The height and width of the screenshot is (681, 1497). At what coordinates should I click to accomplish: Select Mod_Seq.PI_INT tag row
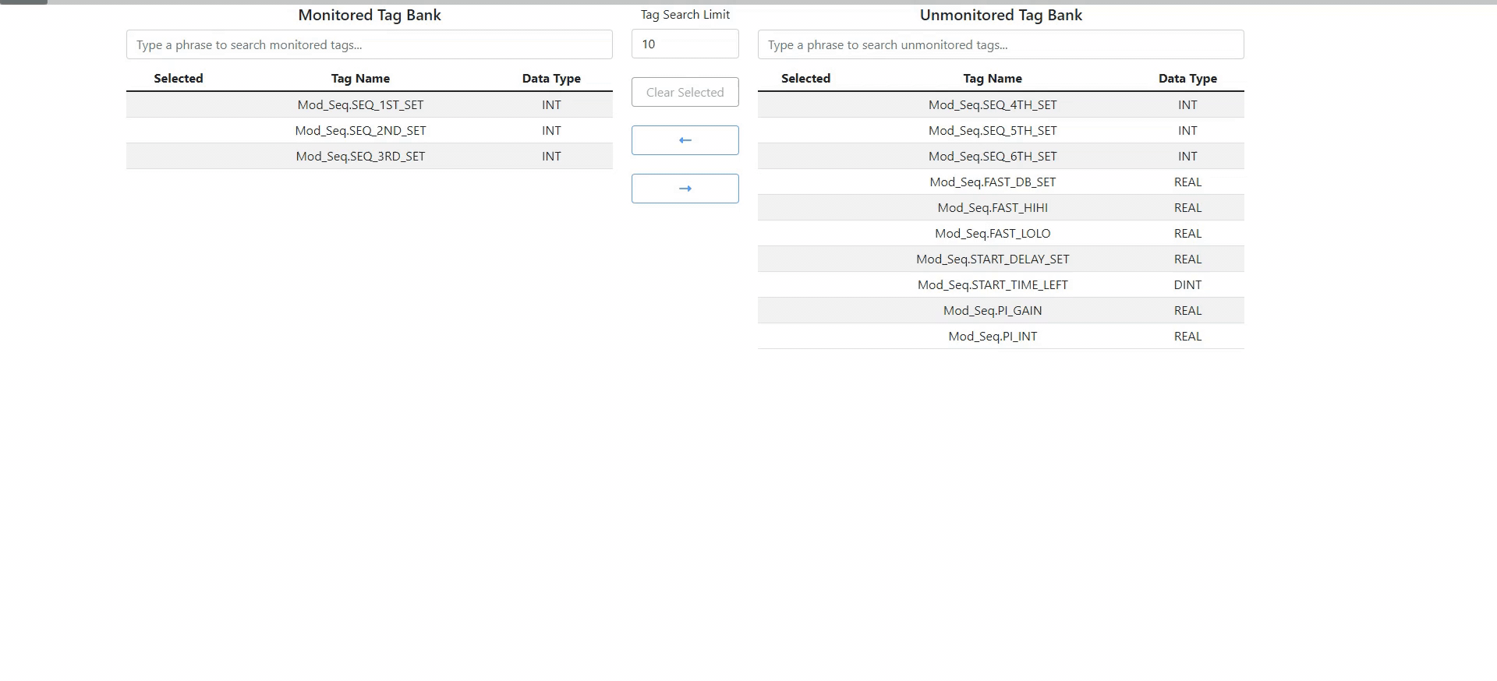(1001, 336)
